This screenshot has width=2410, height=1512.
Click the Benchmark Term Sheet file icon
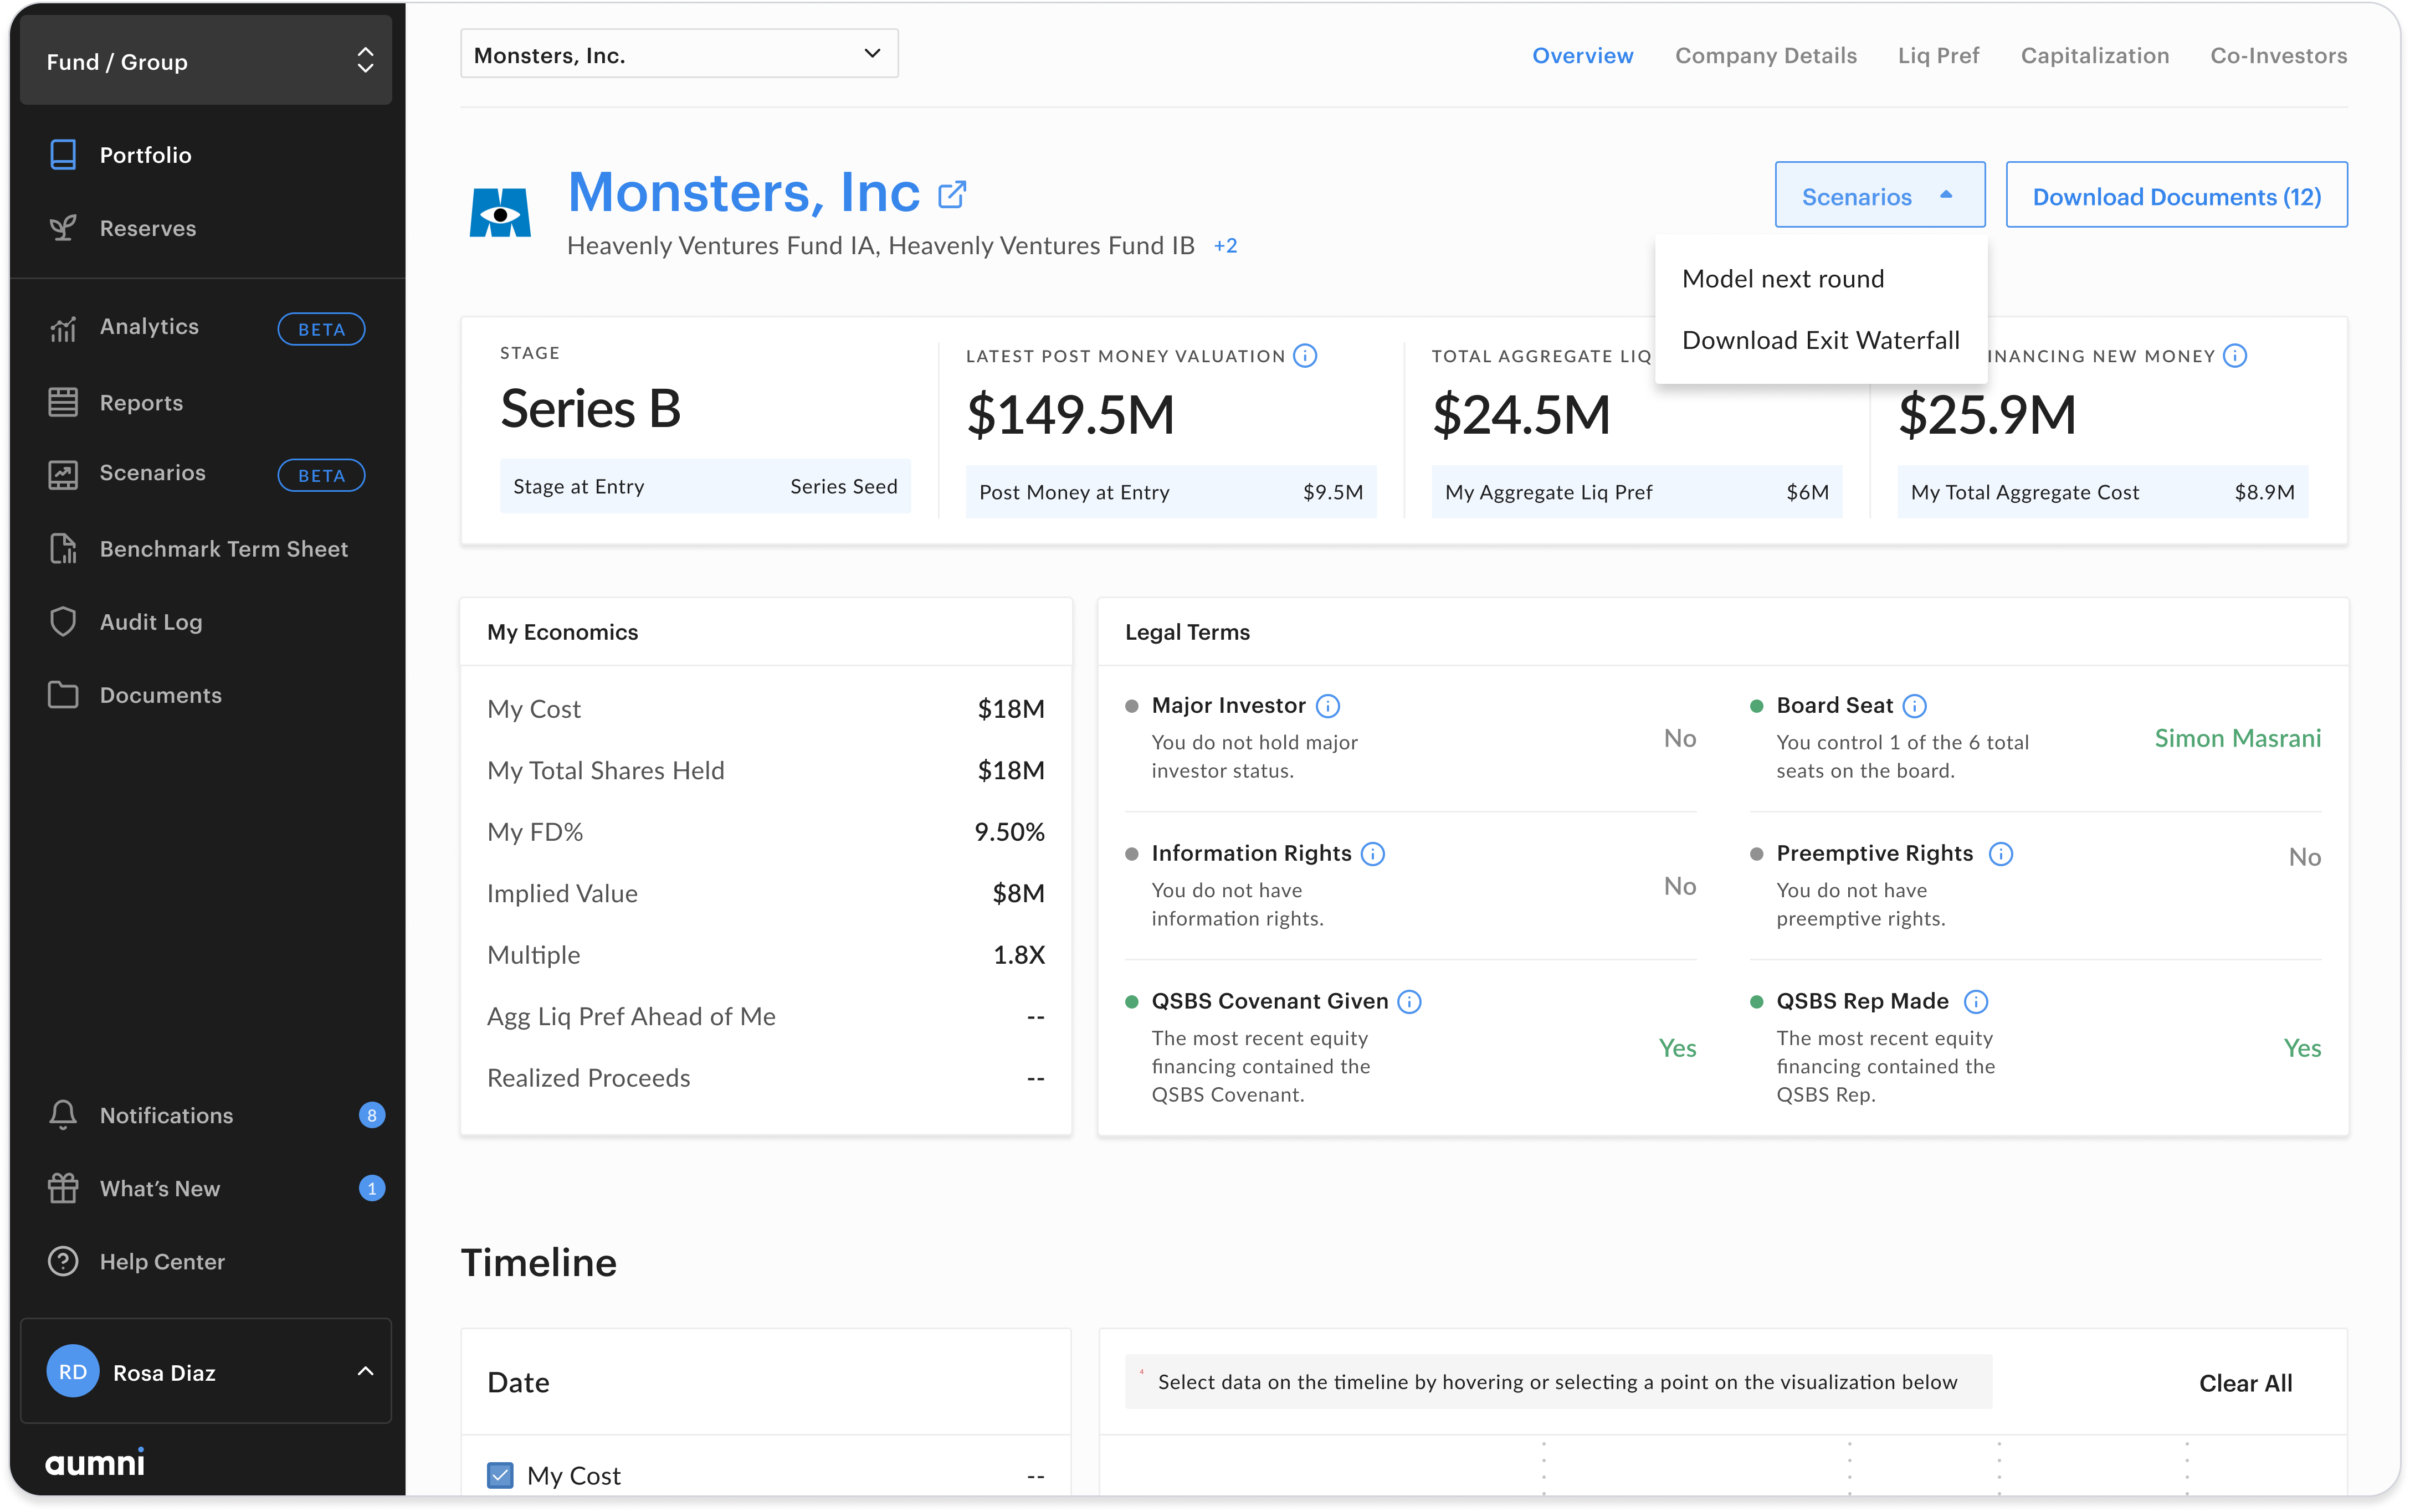(x=63, y=549)
